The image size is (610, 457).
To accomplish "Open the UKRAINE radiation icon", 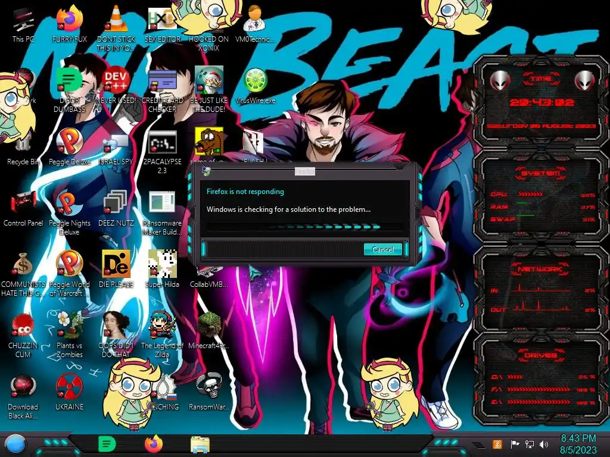I will [x=69, y=393].
